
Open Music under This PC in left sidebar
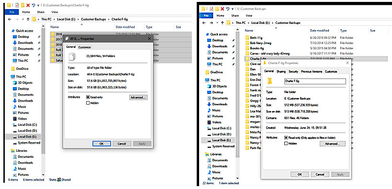[x=22, y=107]
